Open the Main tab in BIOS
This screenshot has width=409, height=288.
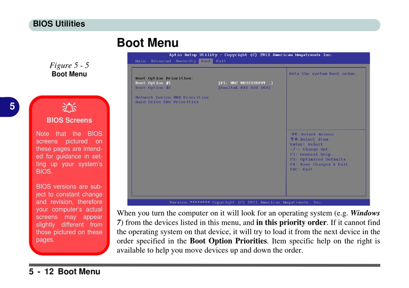pyautogui.click(x=140, y=61)
